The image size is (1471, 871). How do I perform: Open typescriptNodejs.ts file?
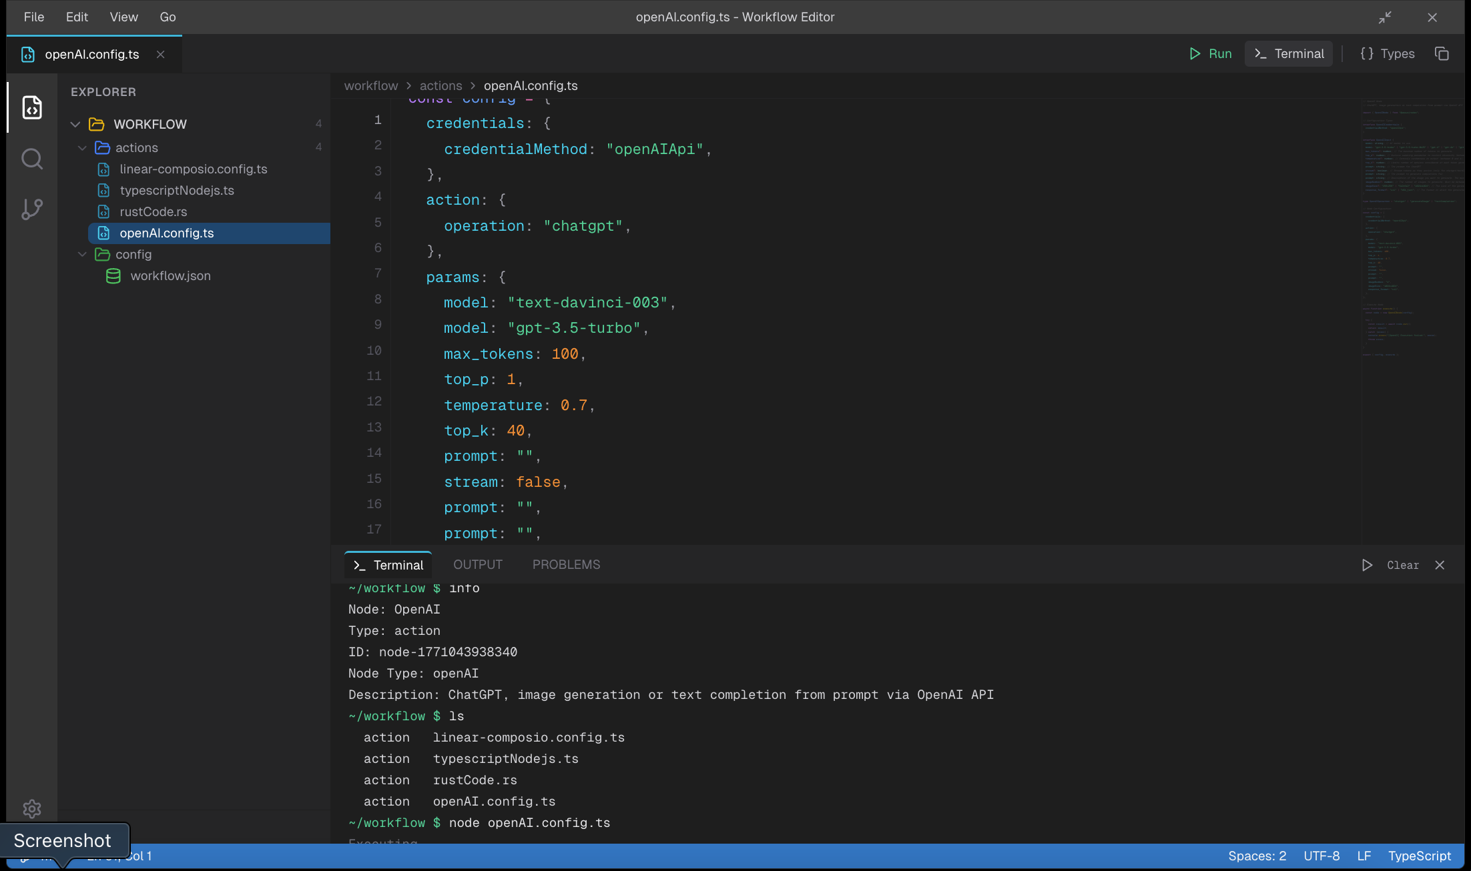[177, 191]
